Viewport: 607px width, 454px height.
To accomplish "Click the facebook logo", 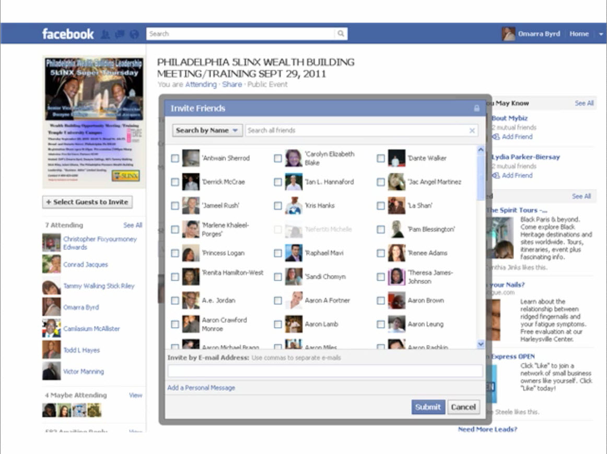I will 68,34.
